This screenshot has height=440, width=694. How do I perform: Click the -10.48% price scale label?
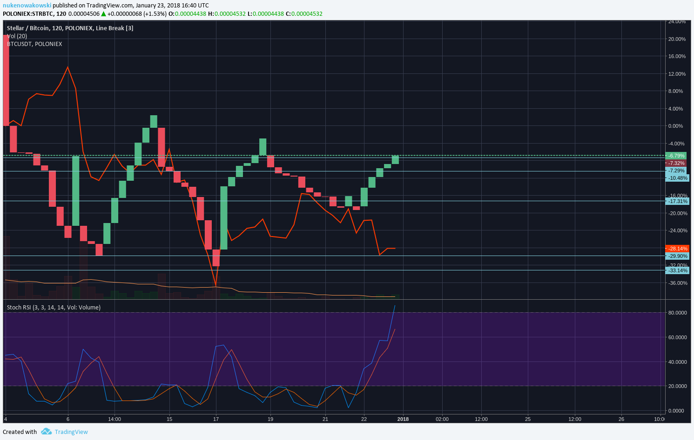677,178
